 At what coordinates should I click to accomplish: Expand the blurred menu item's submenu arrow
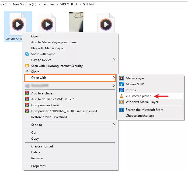click(x=114, y=85)
